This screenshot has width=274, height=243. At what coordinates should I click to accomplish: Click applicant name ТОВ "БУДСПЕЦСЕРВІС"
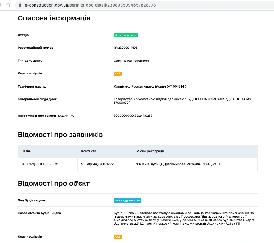tap(40, 164)
